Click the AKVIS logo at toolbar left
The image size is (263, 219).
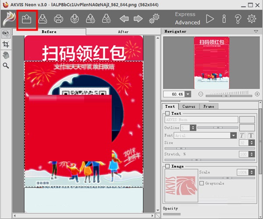pos(9,19)
